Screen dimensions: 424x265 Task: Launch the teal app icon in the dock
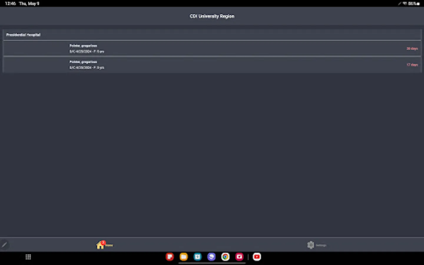click(198, 257)
